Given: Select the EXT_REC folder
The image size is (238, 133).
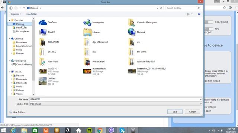Looking at the screenshot, I should 48,52.
